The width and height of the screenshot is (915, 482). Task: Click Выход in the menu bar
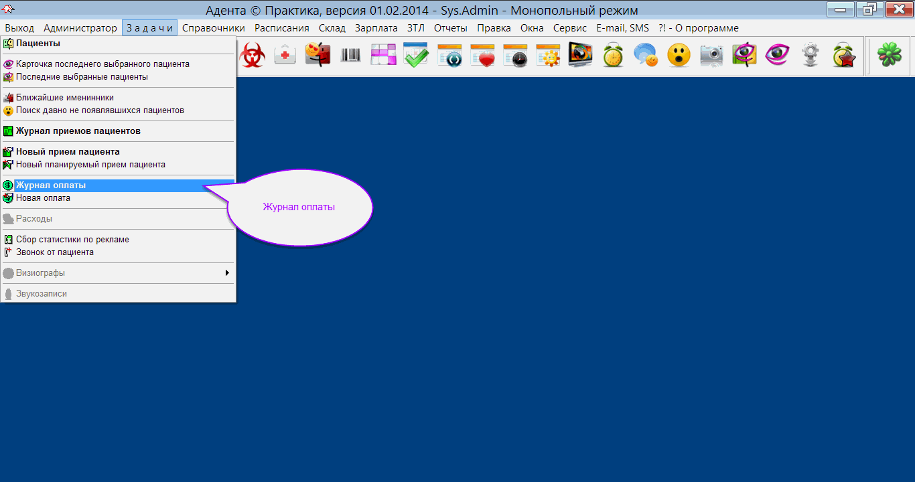point(19,28)
